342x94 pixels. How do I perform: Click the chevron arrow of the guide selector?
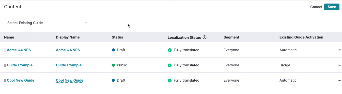(86, 23)
